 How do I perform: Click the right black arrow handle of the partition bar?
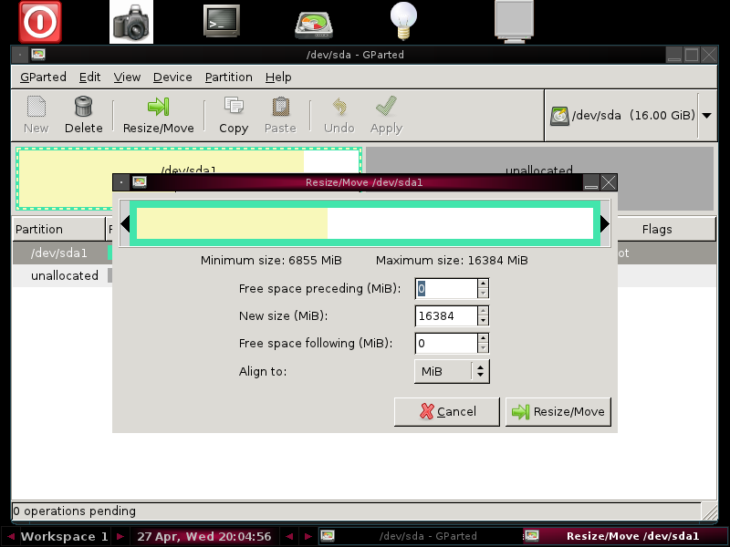click(x=605, y=223)
